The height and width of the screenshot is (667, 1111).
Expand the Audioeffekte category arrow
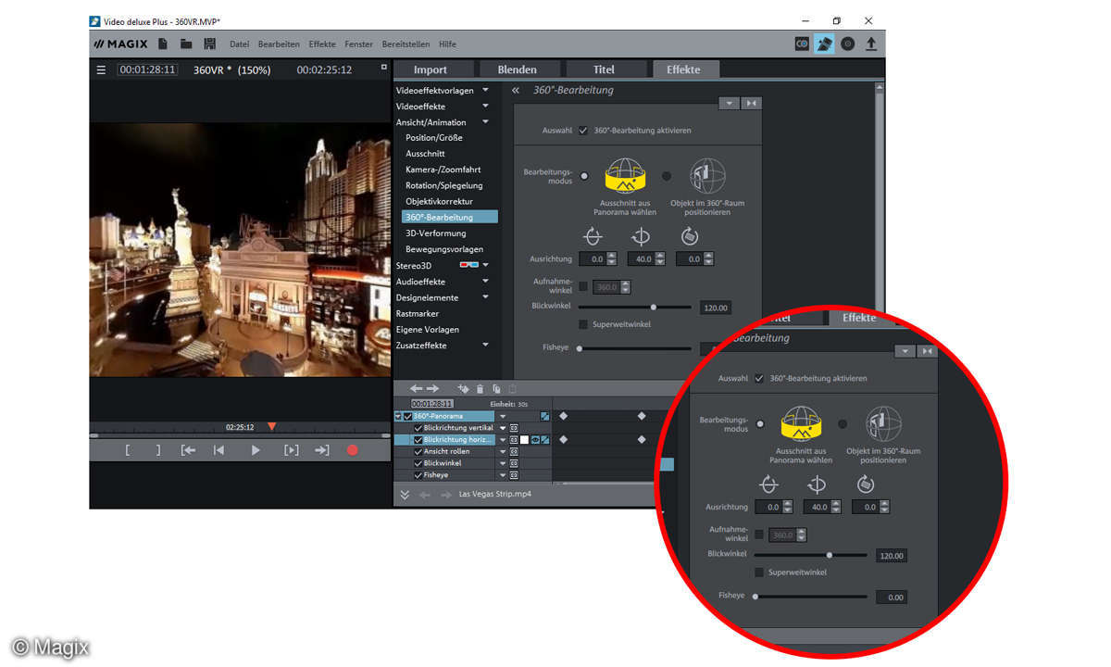(x=485, y=282)
